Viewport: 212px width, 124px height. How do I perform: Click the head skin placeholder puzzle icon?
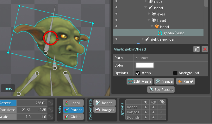(157, 27)
